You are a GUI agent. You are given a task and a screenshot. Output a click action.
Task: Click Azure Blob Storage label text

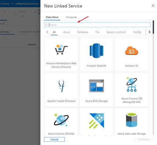[96, 101]
